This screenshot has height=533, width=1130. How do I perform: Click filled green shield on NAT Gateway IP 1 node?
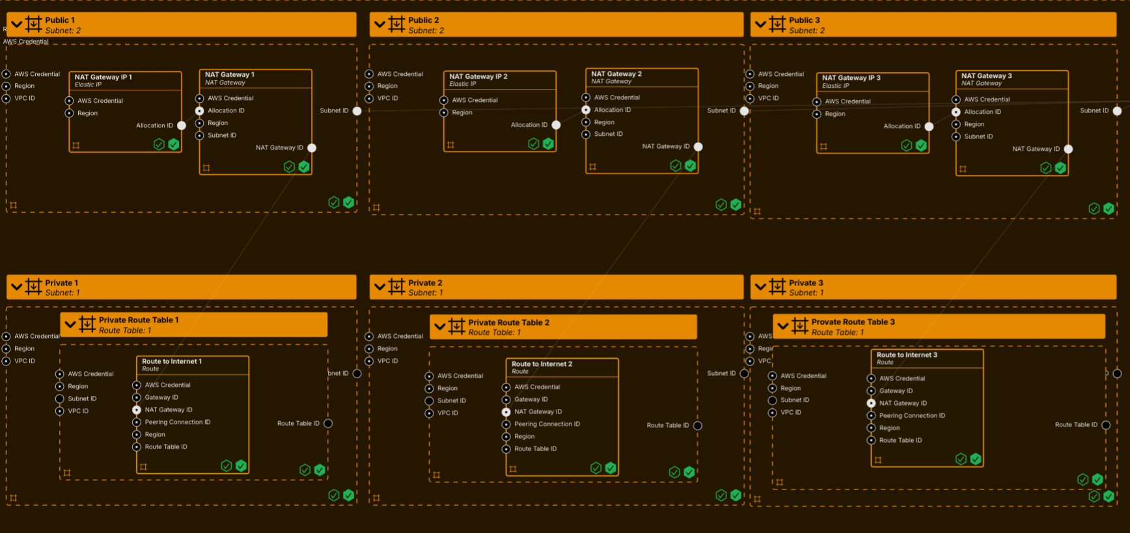[x=174, y=144]
